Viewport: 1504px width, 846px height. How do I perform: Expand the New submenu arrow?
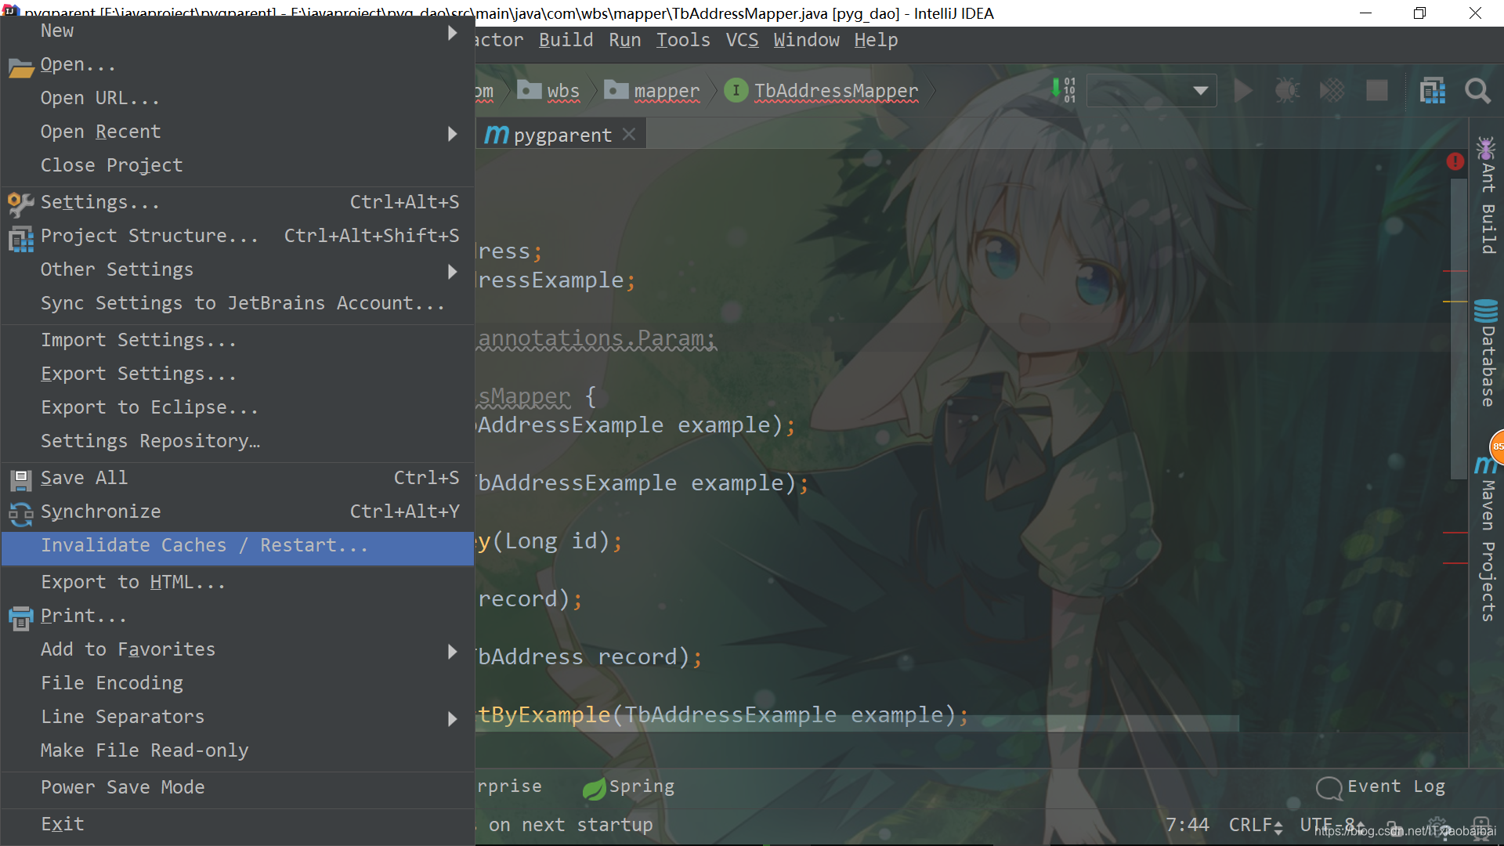452,32
